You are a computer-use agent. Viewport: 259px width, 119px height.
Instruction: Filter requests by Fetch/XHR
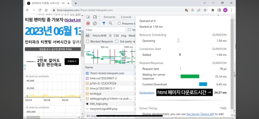(x=100, y=36)
